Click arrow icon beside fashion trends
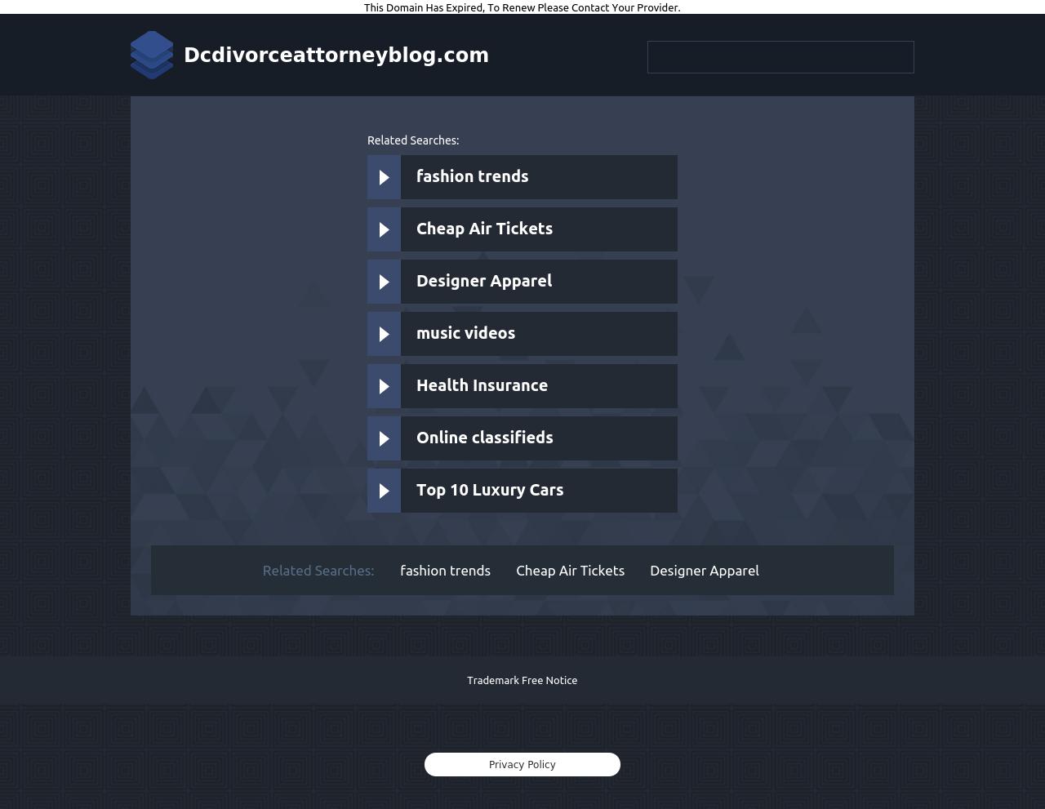This screenshot has height=809, width=1045. (x=384, y=177)
